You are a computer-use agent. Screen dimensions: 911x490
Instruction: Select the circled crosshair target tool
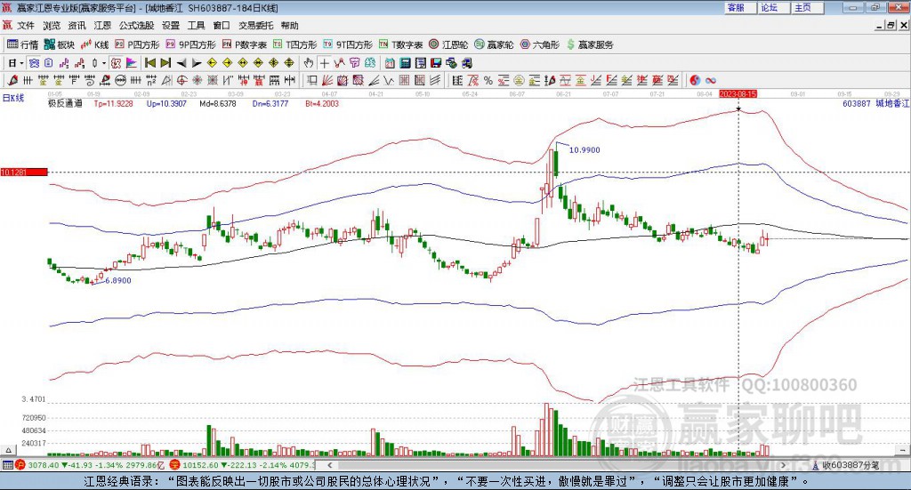[x=181, y=80]
